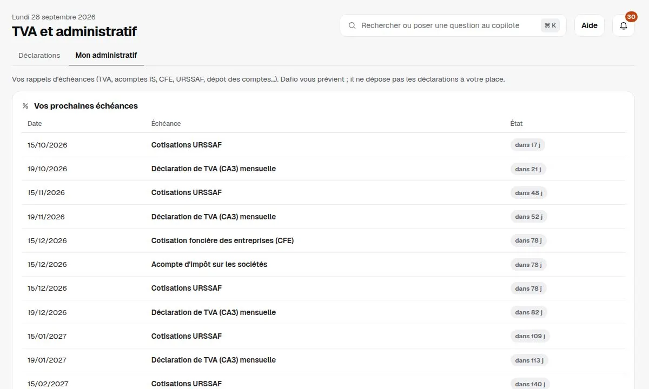Click the ⌘K shortcut badge
This screenshot has width=649, height=389.
(550, 25)
